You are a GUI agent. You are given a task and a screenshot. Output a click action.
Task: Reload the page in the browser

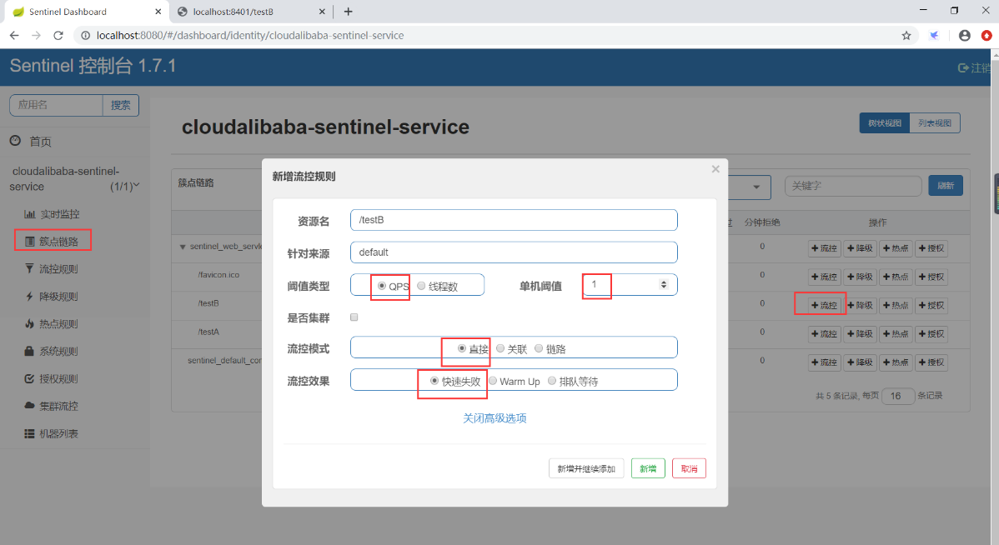click(x=58, y=36)
